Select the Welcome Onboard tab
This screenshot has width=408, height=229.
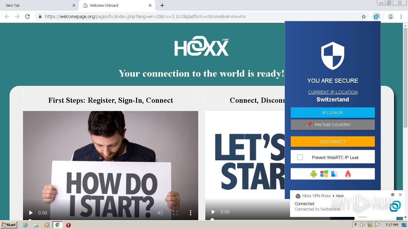tap(116, 5)
